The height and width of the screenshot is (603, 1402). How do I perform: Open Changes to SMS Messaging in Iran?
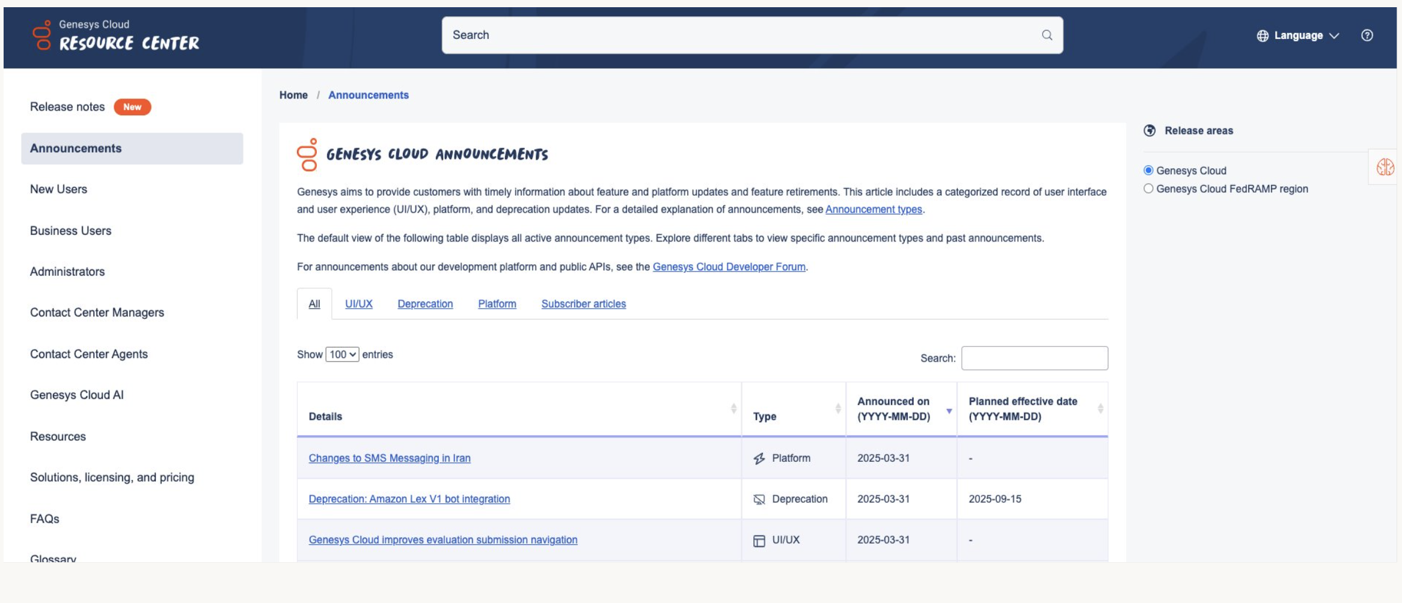point(389,458)
